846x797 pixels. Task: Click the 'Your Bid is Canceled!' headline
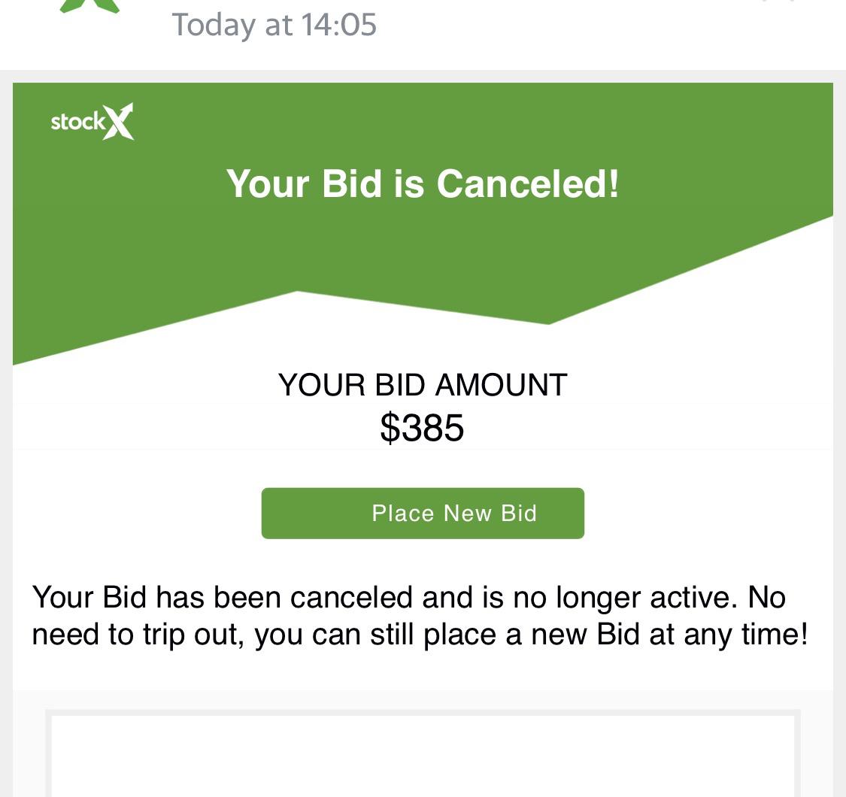tap(423, 183)
